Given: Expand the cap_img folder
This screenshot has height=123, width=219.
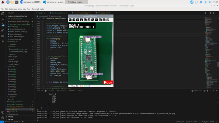Looking at the screenshot, I should coord(12,54).
